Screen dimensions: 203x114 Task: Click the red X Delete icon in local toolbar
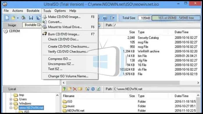(75, 89)
